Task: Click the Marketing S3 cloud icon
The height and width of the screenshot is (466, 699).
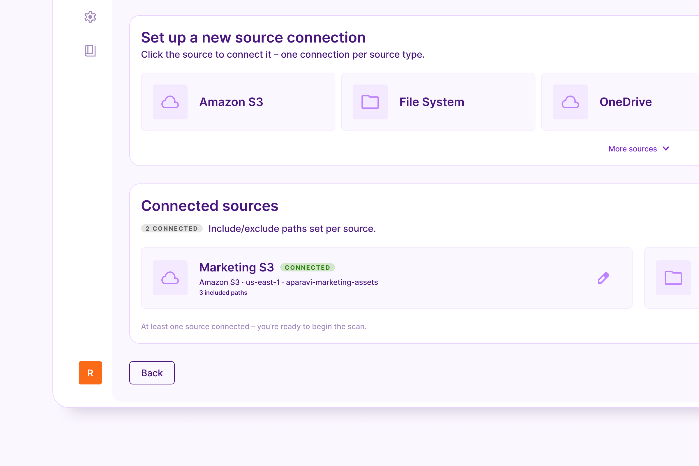Action: click(x=170, y=278)
